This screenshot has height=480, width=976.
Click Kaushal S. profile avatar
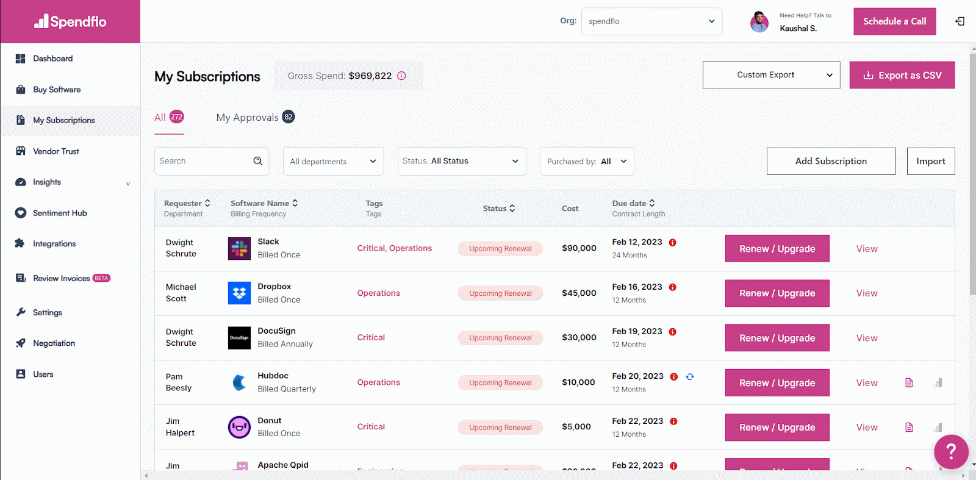point(759,22)
